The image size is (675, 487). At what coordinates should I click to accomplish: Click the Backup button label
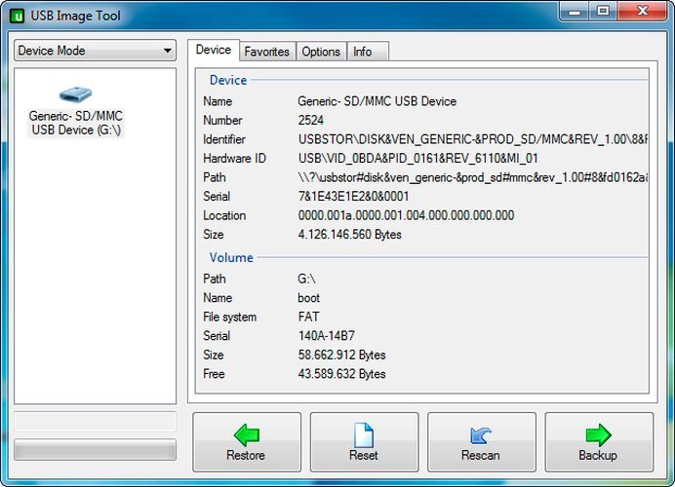(598, 455)
